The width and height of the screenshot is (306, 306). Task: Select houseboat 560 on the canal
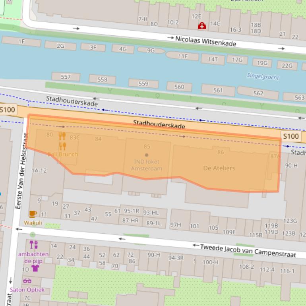click(179, 87)
